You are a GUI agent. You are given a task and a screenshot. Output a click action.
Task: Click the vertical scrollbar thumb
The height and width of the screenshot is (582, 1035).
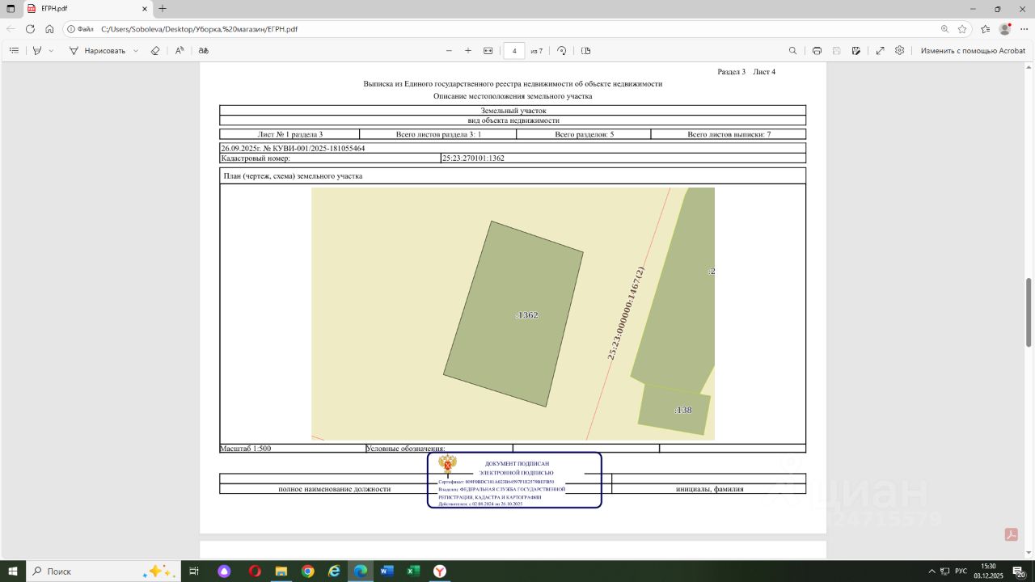1029,312
